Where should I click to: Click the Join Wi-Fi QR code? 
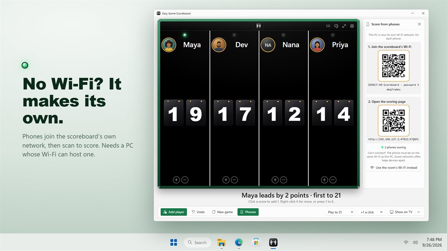[394, 66]
